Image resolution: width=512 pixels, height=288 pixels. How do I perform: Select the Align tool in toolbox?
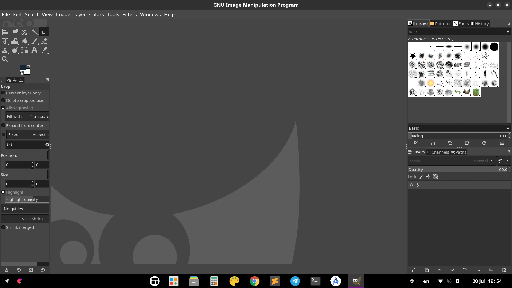tap(5, 32)
